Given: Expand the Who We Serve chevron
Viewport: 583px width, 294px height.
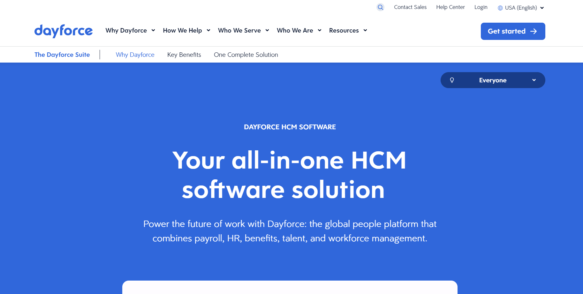Looking at the screenshot, I should point(267,30).
